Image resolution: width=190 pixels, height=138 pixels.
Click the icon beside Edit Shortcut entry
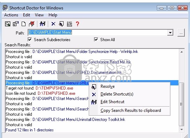point(94,102)
